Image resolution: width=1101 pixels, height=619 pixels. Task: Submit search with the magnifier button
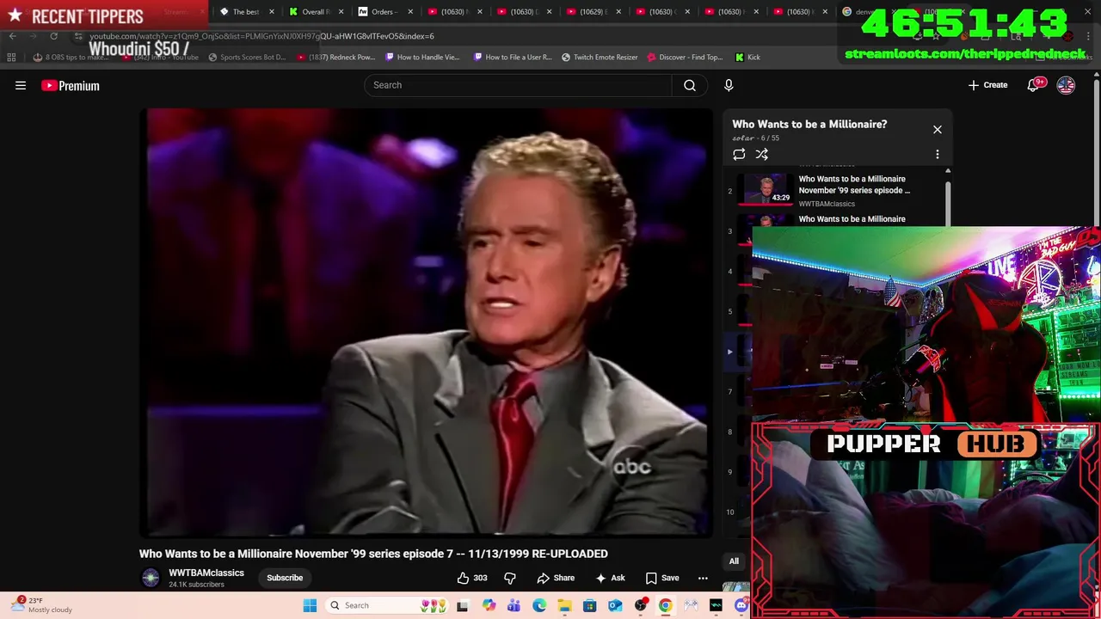[690, 85]
